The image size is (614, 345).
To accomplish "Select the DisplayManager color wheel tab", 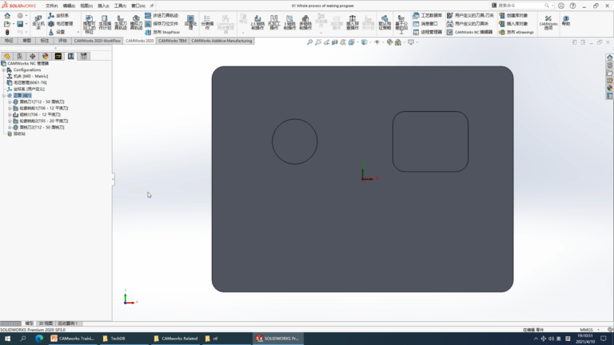I will point(45,57).
